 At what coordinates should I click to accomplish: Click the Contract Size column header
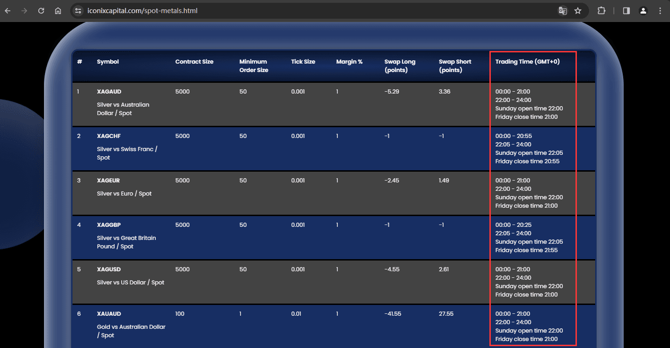194,62
